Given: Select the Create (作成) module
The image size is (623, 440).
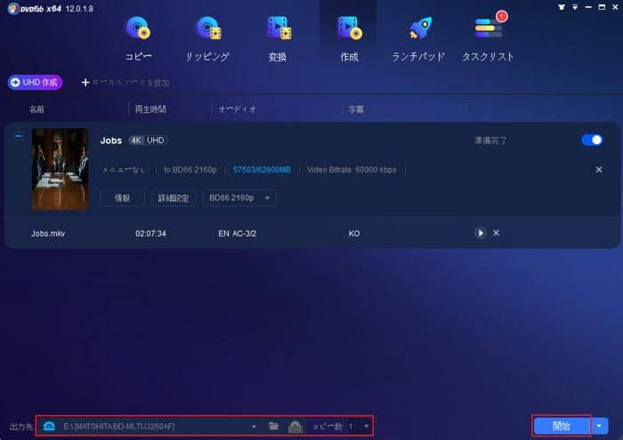Looking at the screenshot, I should pos(349,39).
